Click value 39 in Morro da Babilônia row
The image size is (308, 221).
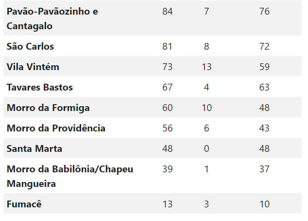coord(167,169)
